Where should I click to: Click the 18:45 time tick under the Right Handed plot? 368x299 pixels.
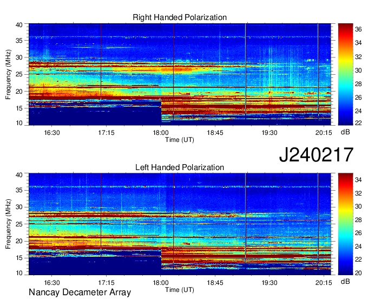[215, 133]
